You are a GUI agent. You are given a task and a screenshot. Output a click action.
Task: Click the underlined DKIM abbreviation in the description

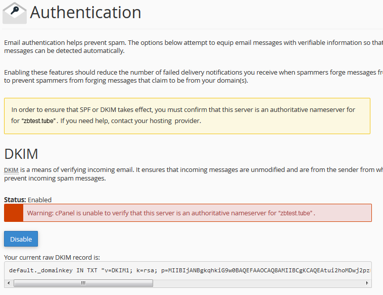pyautogui.click(x=10, y=170)
